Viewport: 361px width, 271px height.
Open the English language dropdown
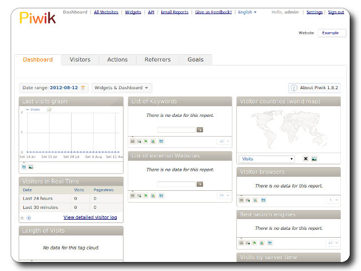247,12
